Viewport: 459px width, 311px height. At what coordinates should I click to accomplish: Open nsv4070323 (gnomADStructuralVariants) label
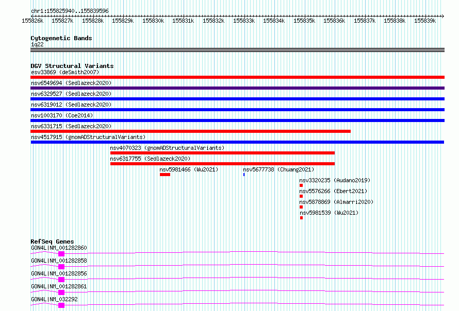(x=167, y=148)
